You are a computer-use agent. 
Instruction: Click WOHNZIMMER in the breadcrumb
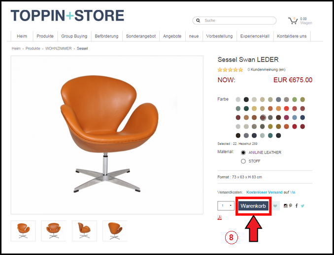click(x=58, y=49)
